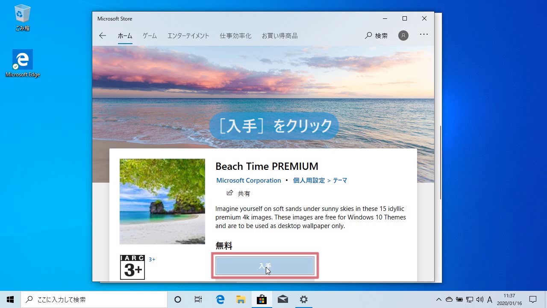Viewport: 547px width, 308px height.
Task: Open the user account profile icon
Action: coord(403,36)
